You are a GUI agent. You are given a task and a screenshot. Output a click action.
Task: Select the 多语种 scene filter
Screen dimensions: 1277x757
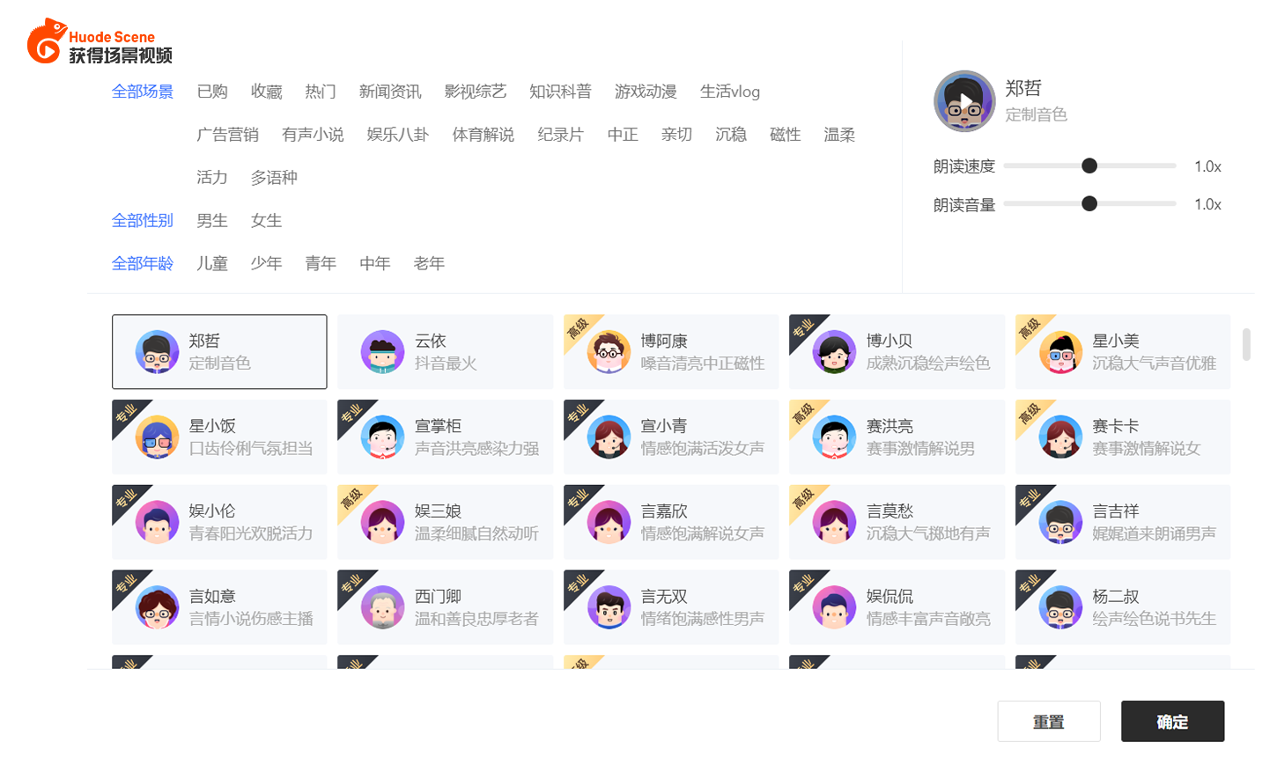[274, 178]
